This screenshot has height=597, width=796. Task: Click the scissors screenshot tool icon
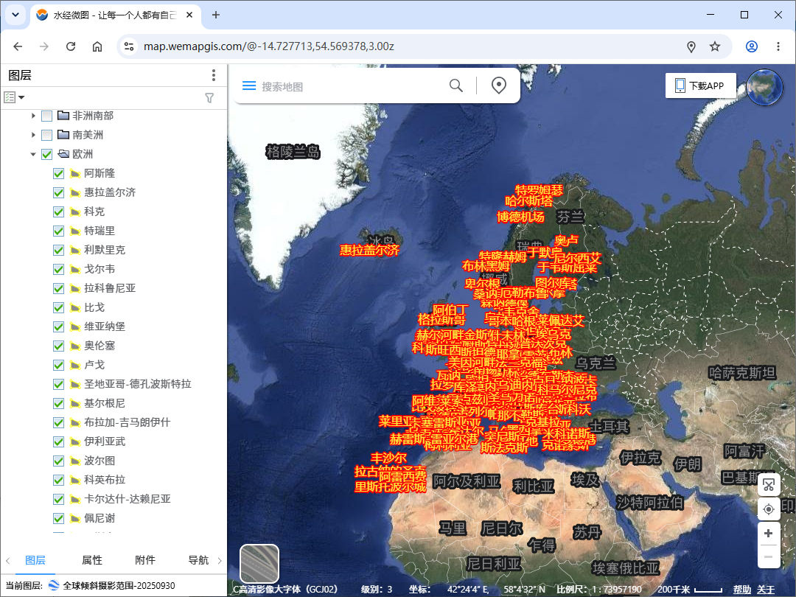click(768, 485)
